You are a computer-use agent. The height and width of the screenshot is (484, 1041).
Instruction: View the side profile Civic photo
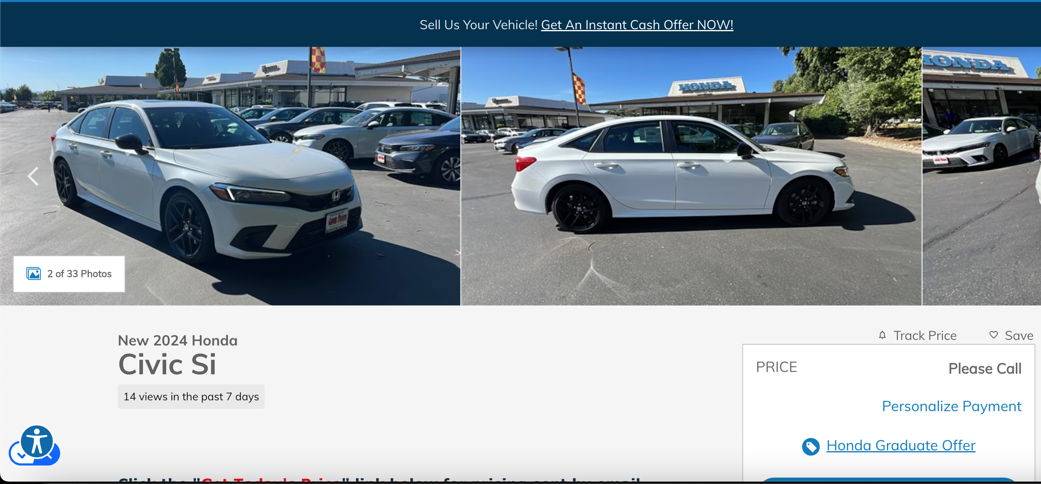691,176
